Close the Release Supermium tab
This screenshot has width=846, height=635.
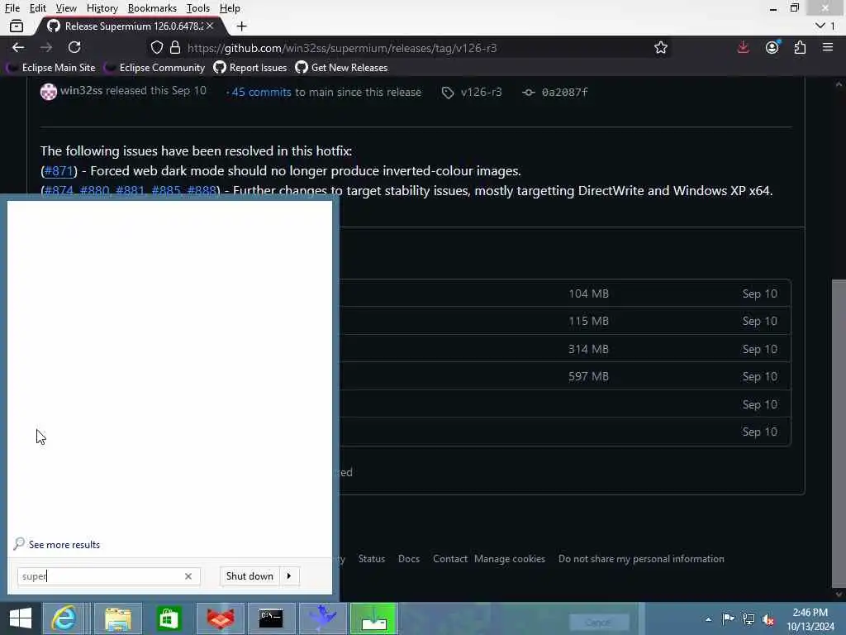click(x=210, y=26)
